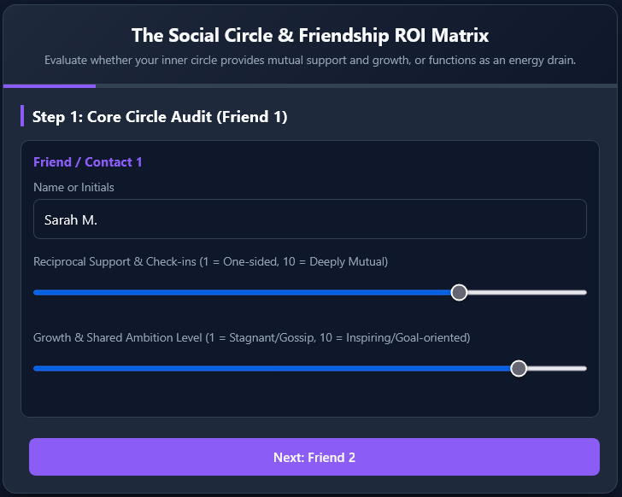Screen dimensions: 622x497
Task: Click the Growth & Shared Ambition slider handle
Action: [519, 369]
